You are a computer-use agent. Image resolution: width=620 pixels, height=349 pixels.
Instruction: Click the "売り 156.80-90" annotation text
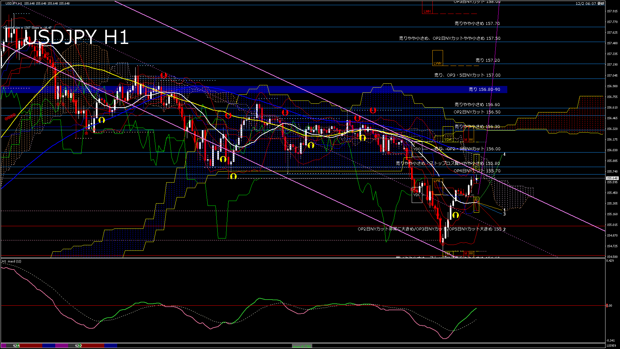coord(484,90)
